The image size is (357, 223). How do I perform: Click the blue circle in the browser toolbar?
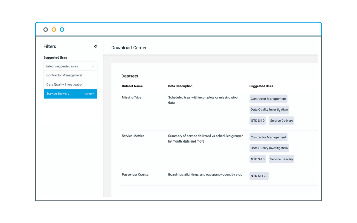coord(62,30)
